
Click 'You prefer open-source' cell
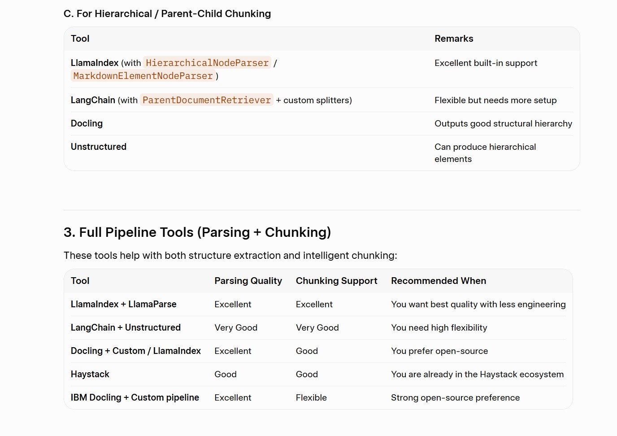pyautogui.click(x=439, y=351)
